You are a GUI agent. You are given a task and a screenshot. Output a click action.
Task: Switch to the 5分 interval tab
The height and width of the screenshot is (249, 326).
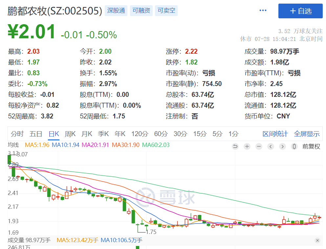[217, 134]
